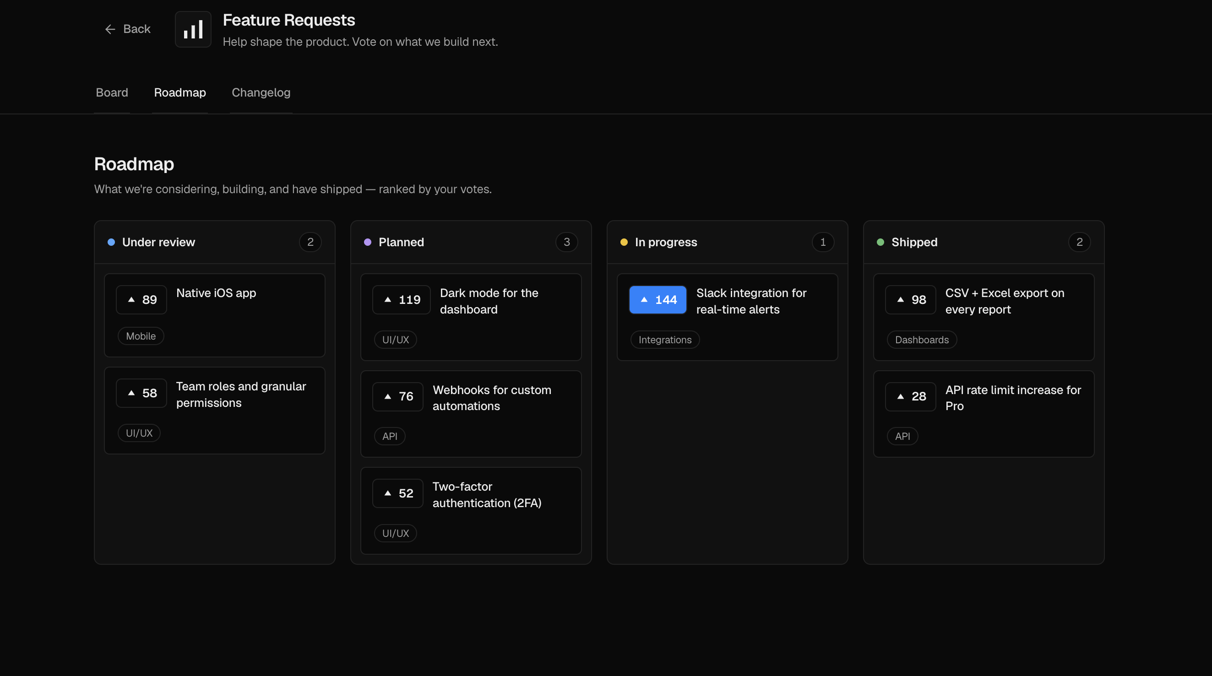The image size is (1212, 676).
Task: Click the yellow In progress status dot
Action: (625, 242)
